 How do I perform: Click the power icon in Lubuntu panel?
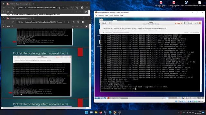pos(203,98)
